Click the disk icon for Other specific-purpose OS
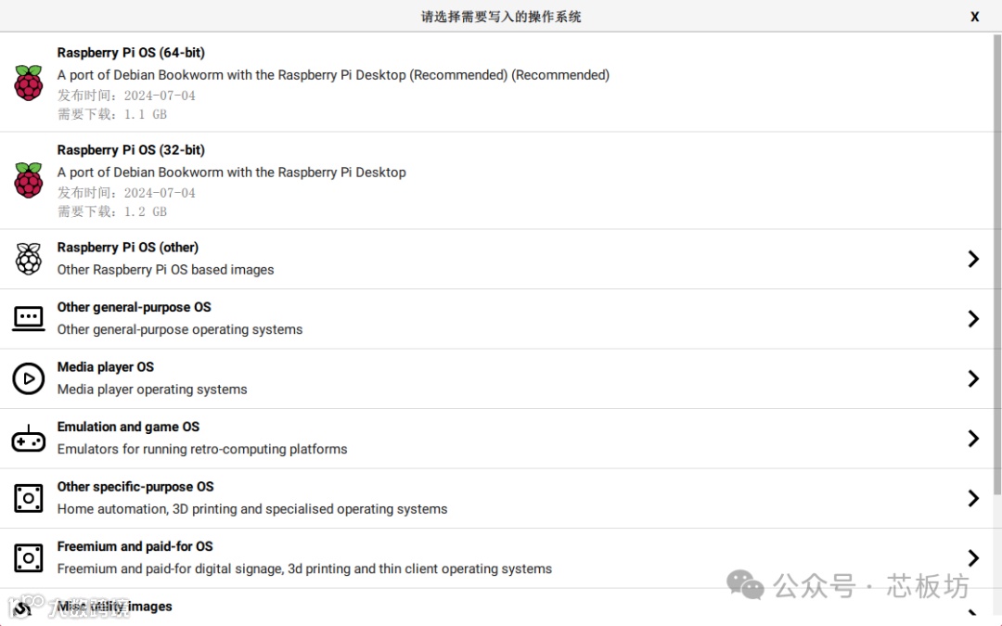The width and height of the screenshot is (1002, 626). coord(29,498)
